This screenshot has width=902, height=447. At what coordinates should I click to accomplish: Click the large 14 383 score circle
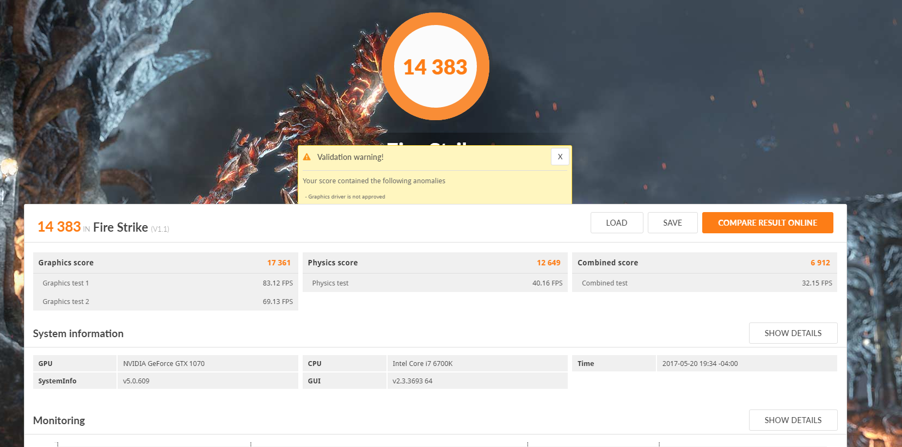click(435, 66)
